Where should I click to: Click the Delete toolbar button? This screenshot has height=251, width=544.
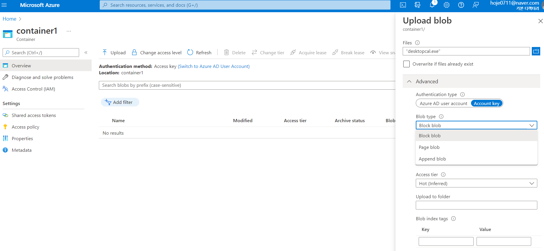coord(235,53)
